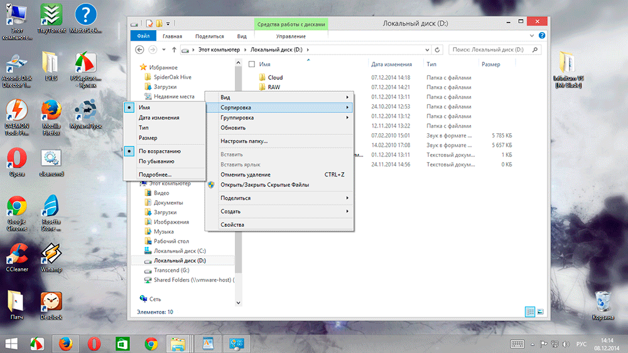Open address bar history dropdown

coord(427,50)
